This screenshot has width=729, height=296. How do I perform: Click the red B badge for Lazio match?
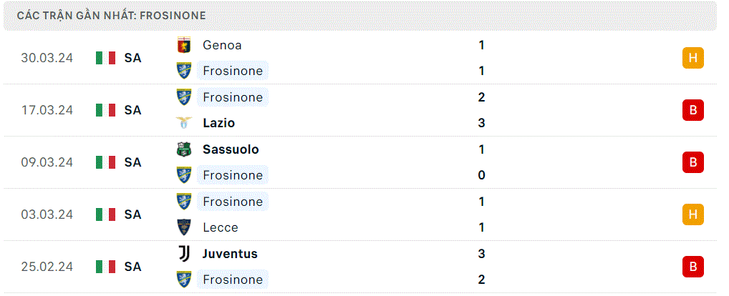coord(692,110)
